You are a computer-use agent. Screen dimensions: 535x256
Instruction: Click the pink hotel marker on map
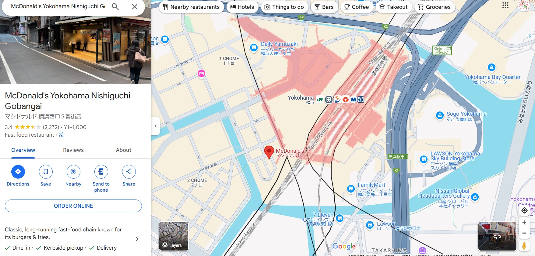pyautogui.click(x=201, y=73)
